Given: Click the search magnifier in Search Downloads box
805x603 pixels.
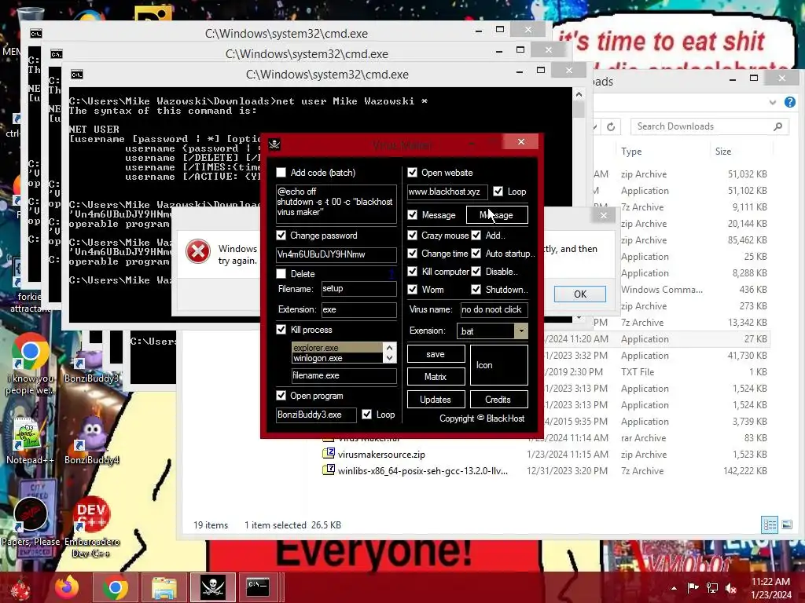Looking at the screenshot, I should pos(777,126).
